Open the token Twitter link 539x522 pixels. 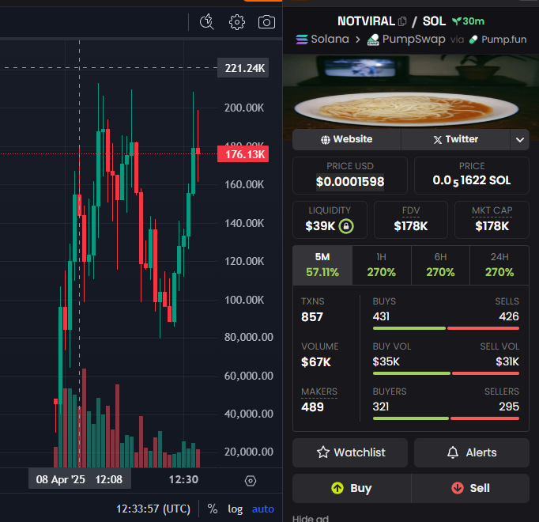point(455,139)
